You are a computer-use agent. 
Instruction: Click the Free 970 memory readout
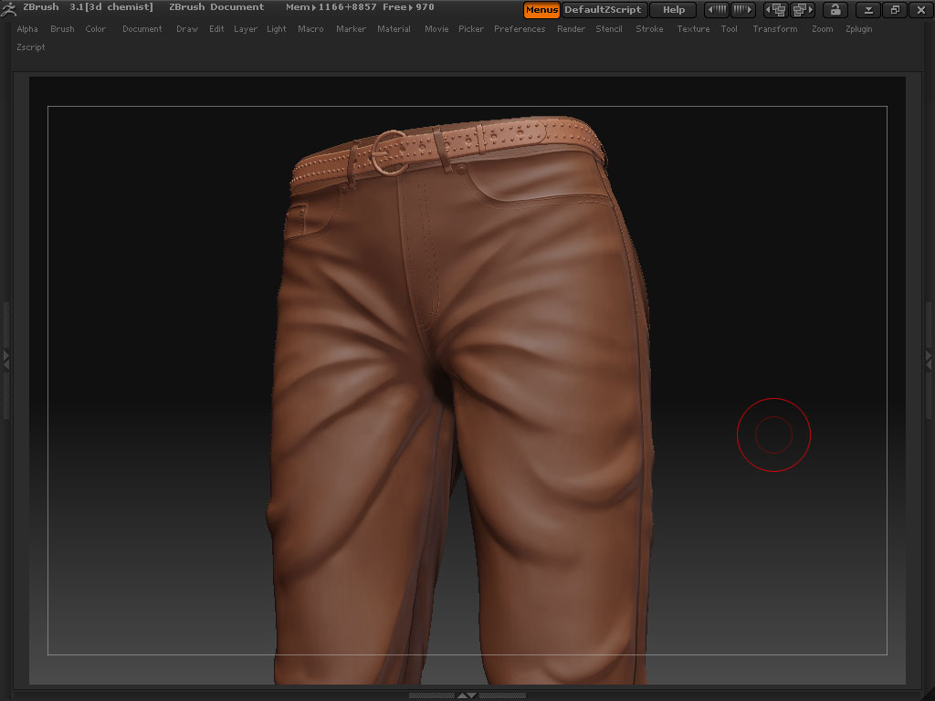[408, 7]
